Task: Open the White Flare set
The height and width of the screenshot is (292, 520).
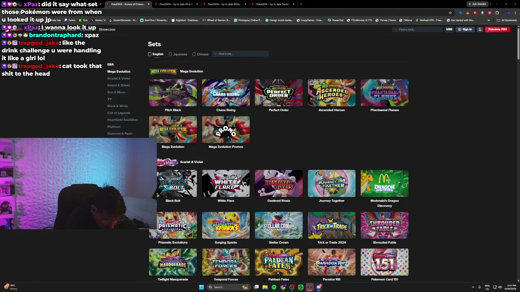Action: pos(225,183)
